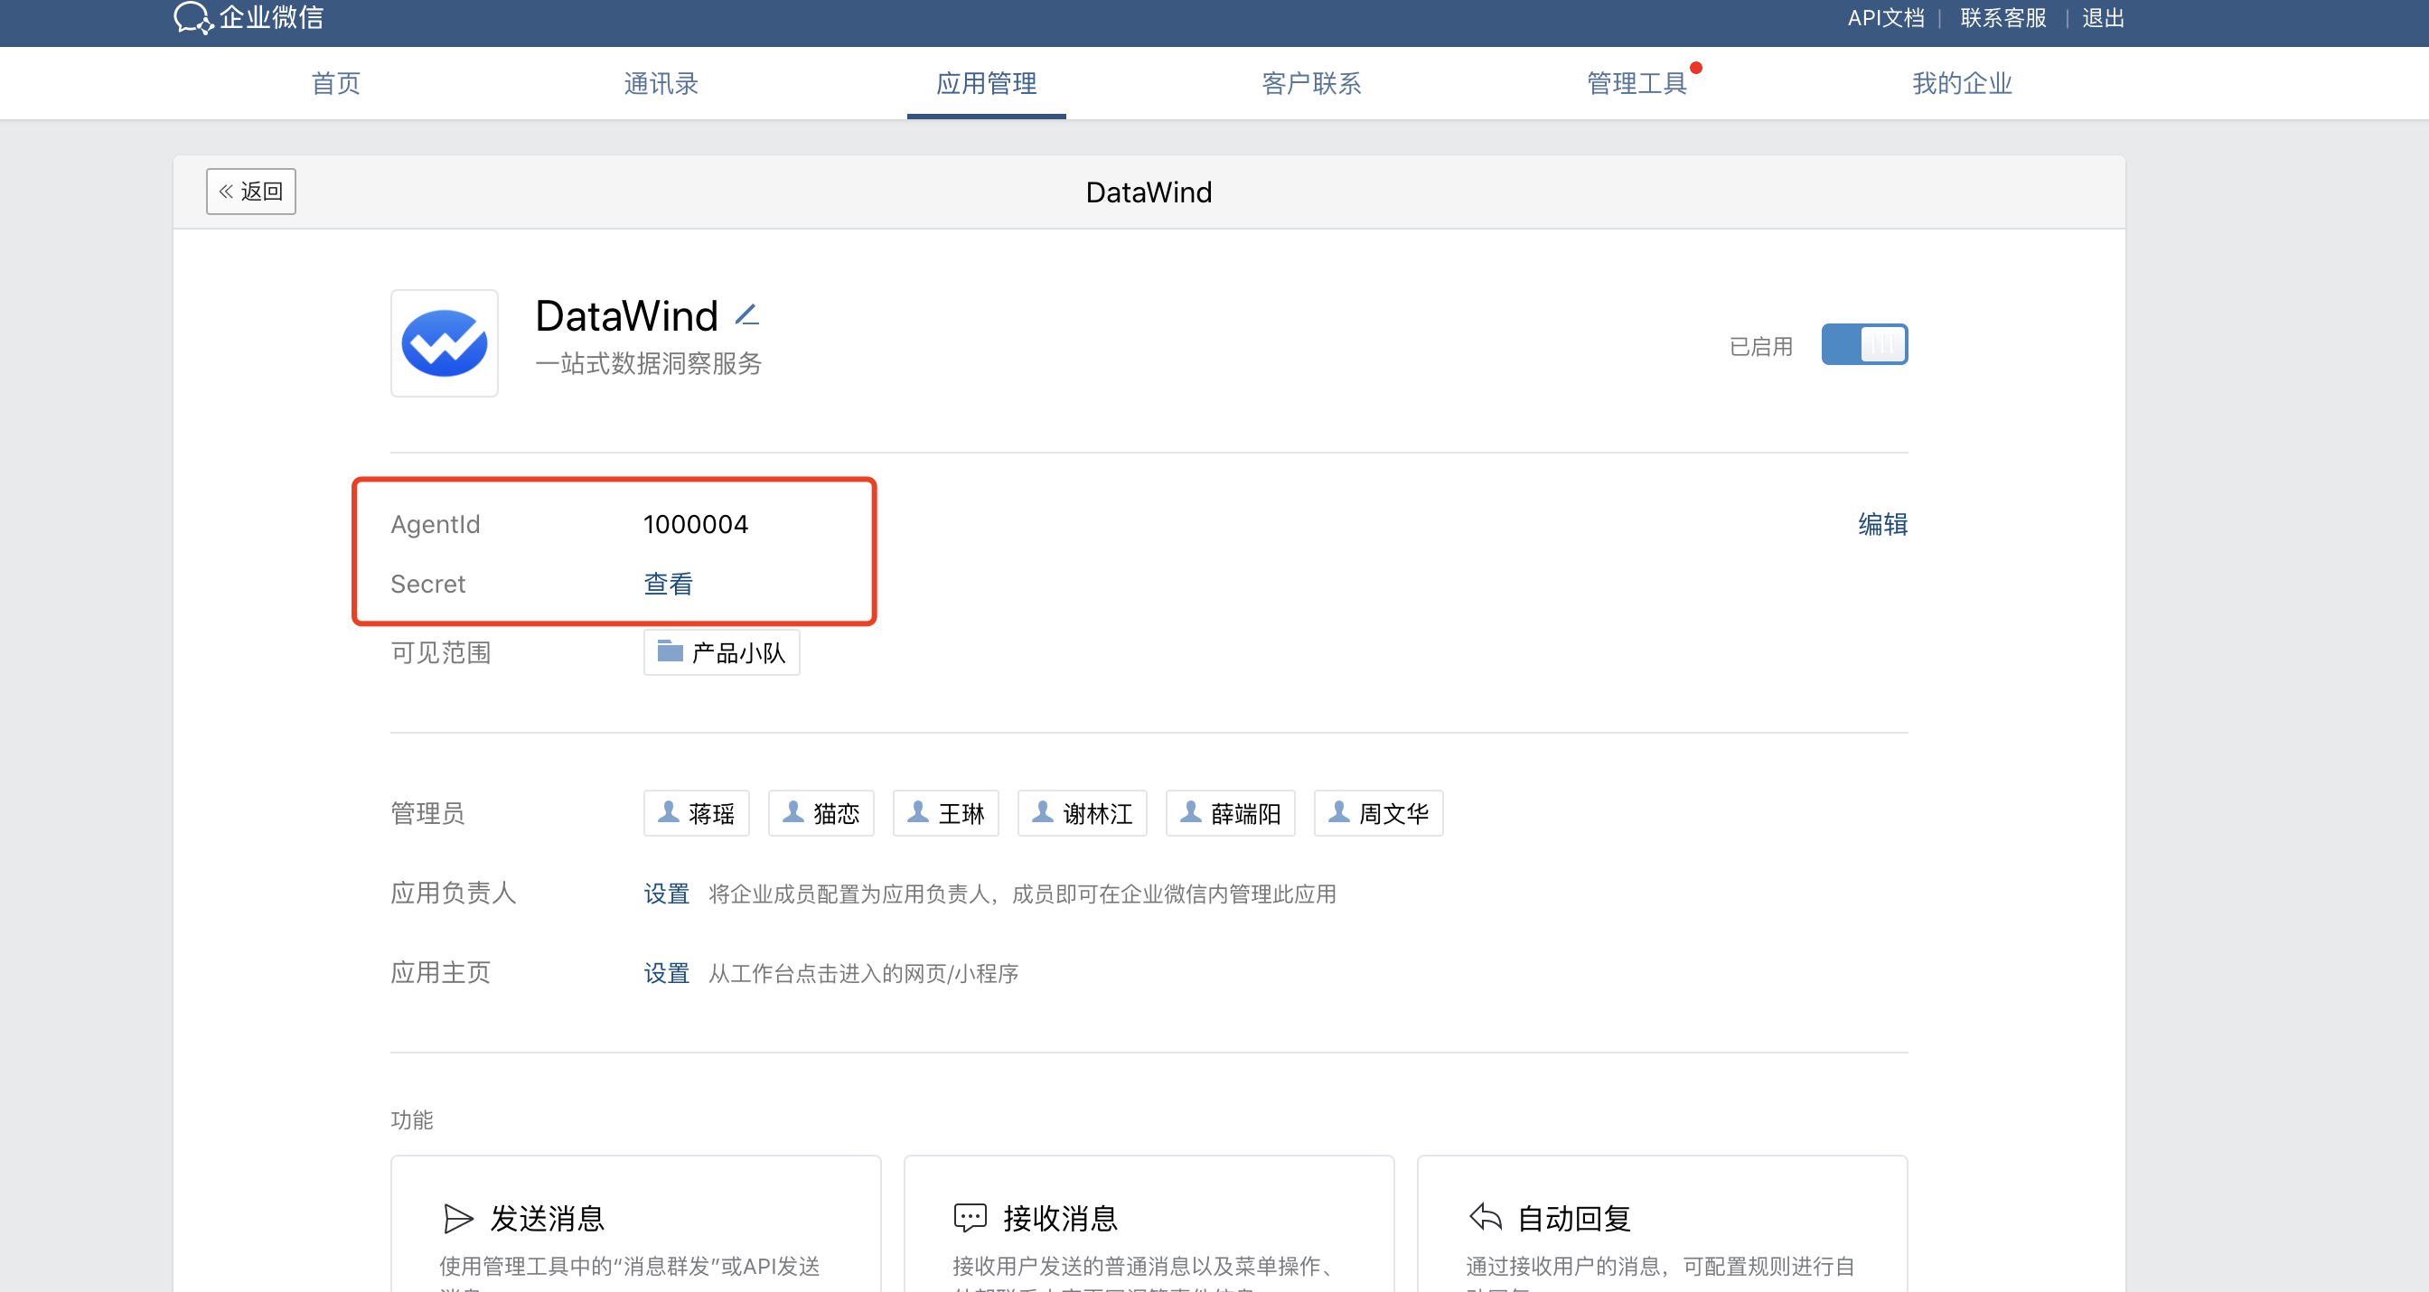2429x1292 pixels.
Task: Select the 应用管理 tab
Action: click(986, 83)
